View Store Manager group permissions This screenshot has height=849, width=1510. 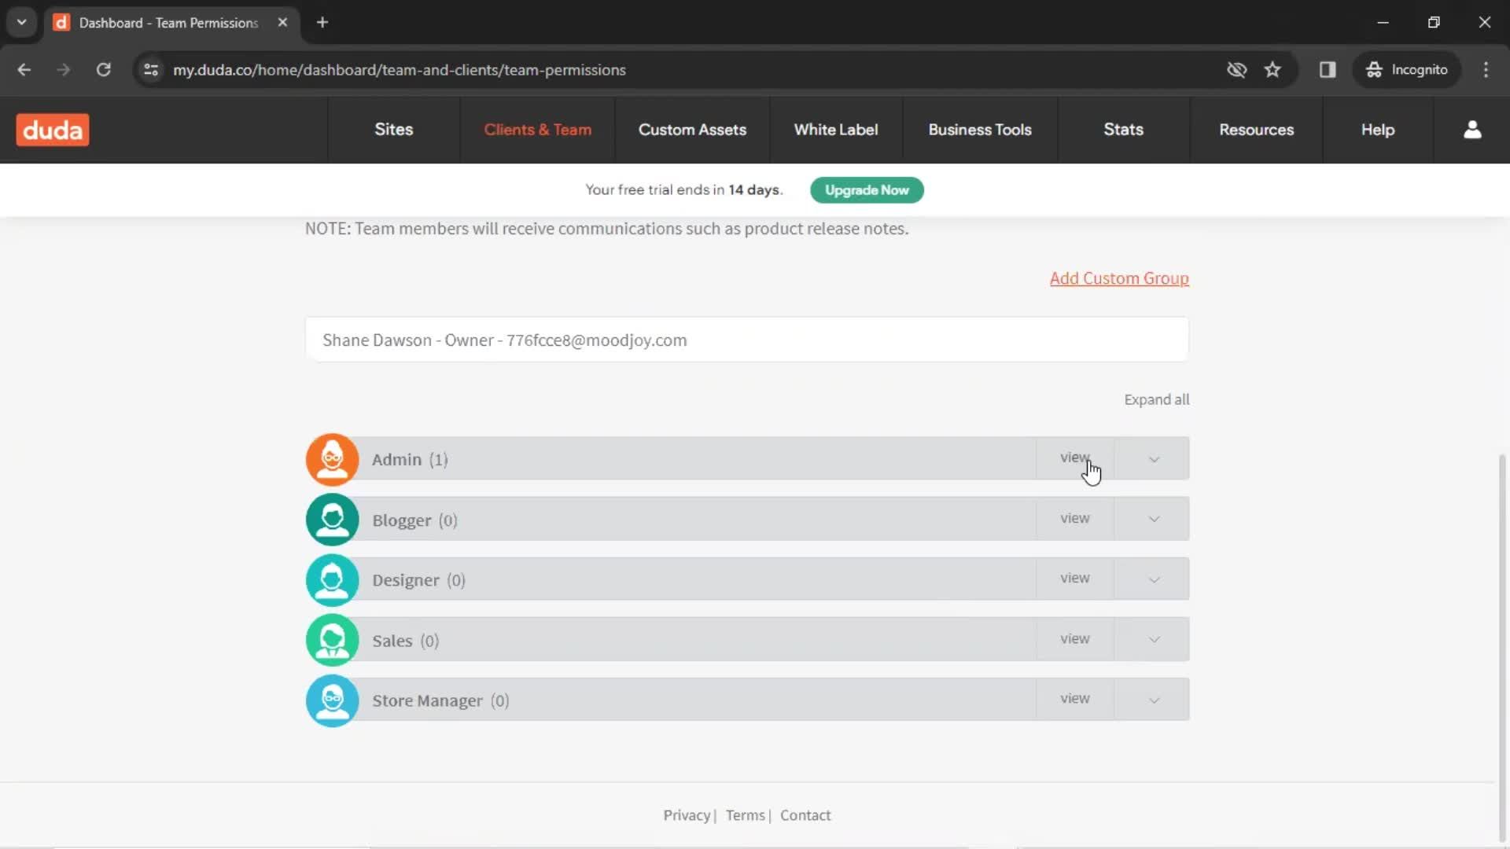1075,699
